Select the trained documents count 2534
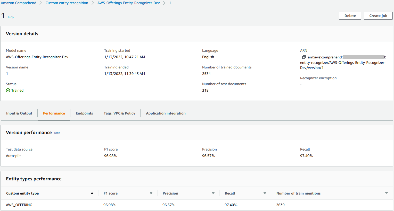The image size is (394, 211). (206, 74)
